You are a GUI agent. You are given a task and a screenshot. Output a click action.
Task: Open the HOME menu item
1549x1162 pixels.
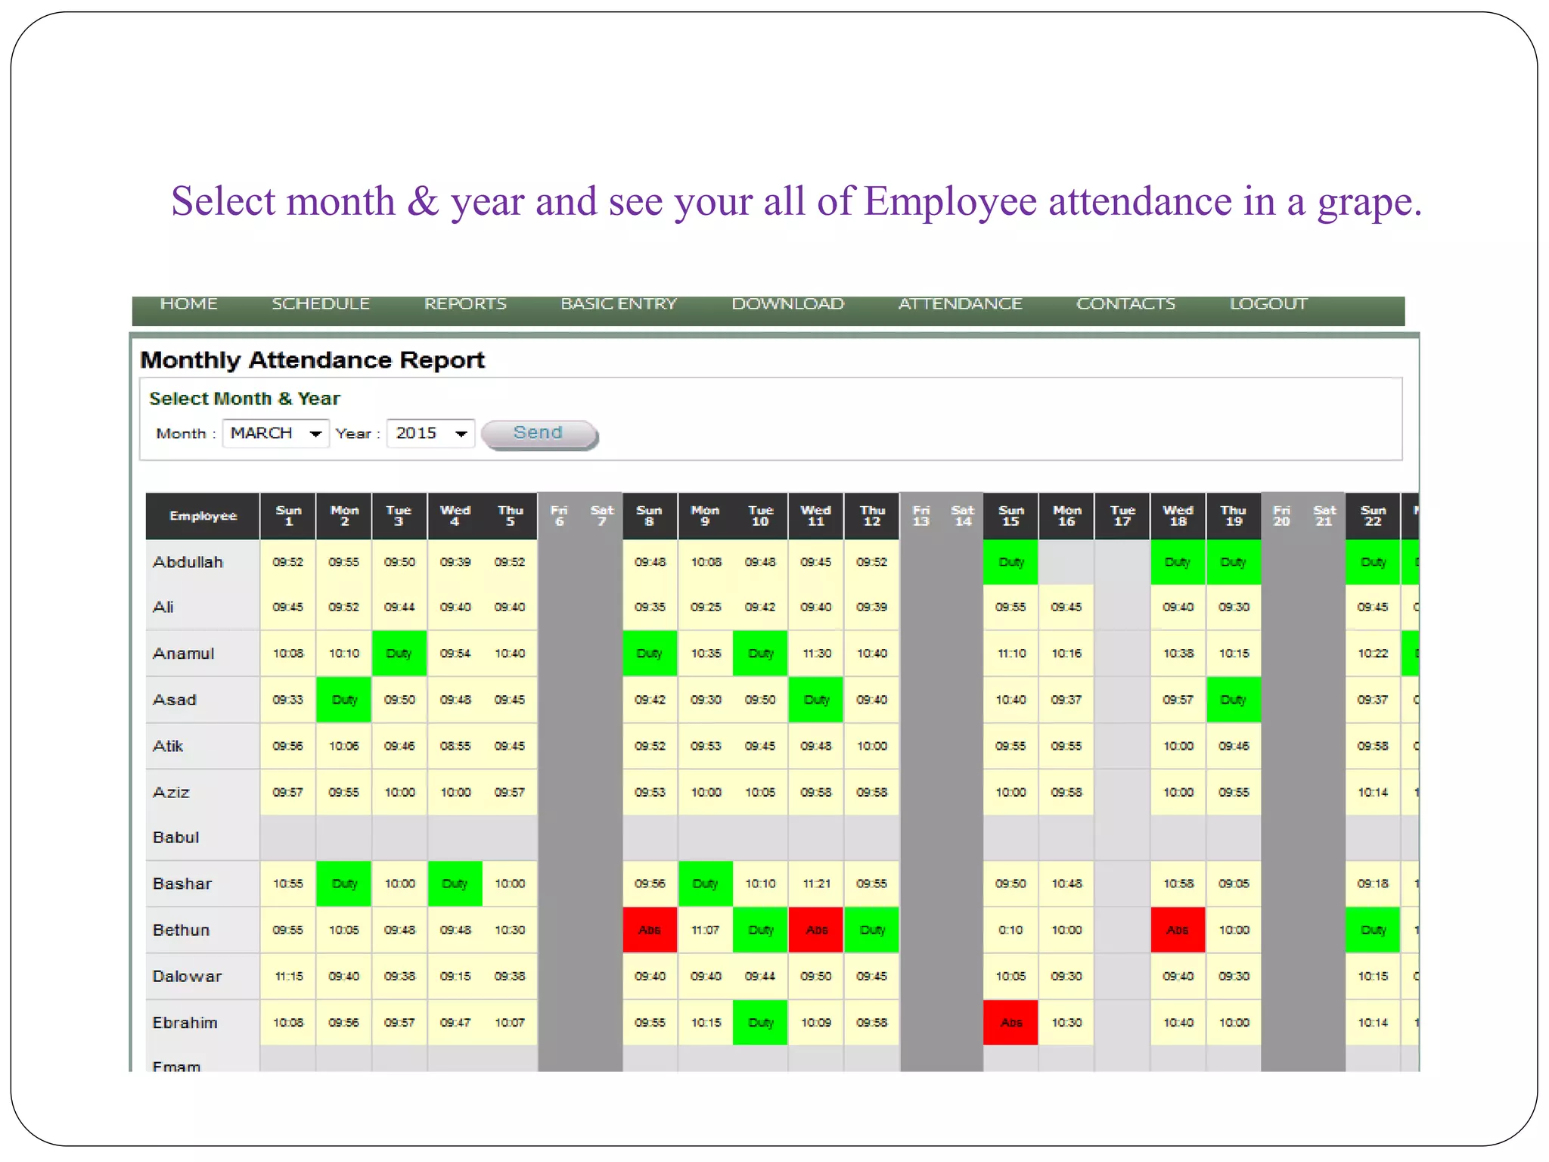(188, 304)
